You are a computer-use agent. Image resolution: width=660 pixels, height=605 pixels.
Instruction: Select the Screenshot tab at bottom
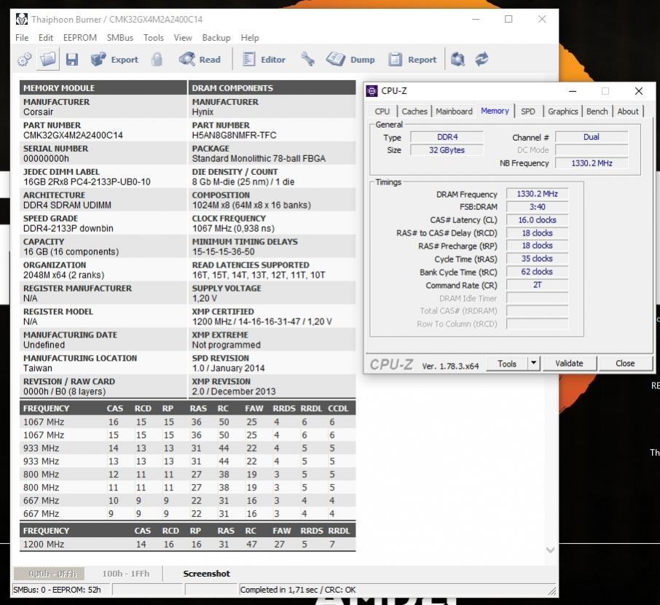[x=206, y=574]
